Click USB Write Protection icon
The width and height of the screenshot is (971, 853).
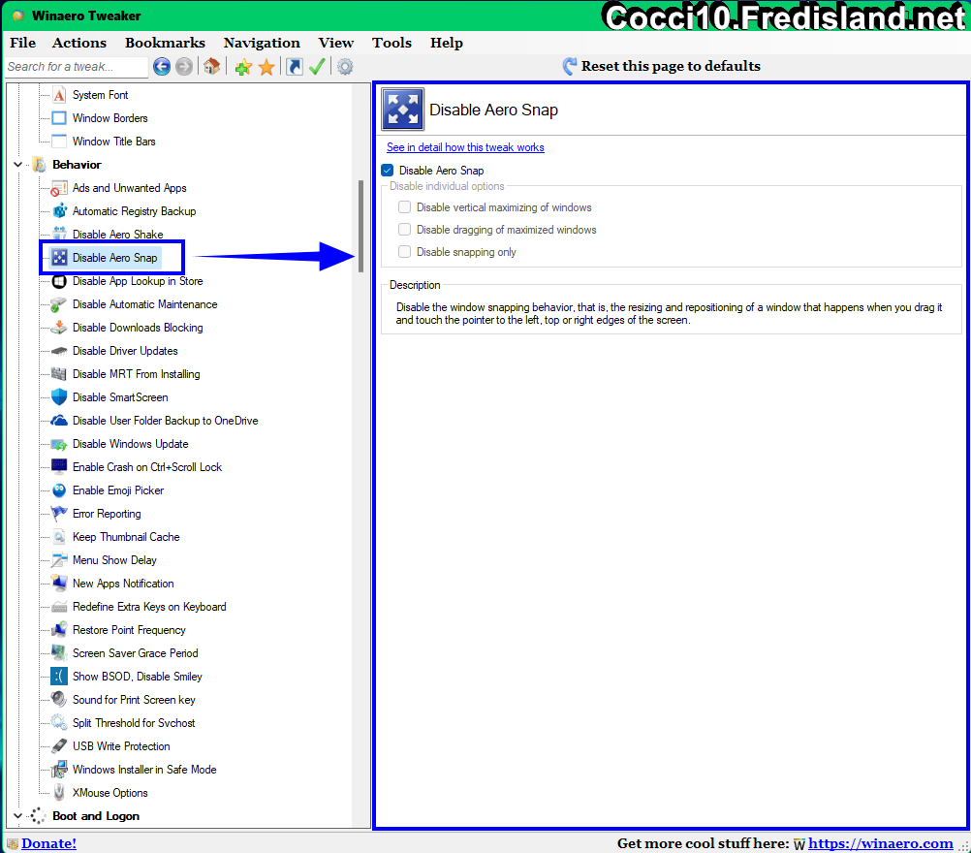(x=59, y=746)
